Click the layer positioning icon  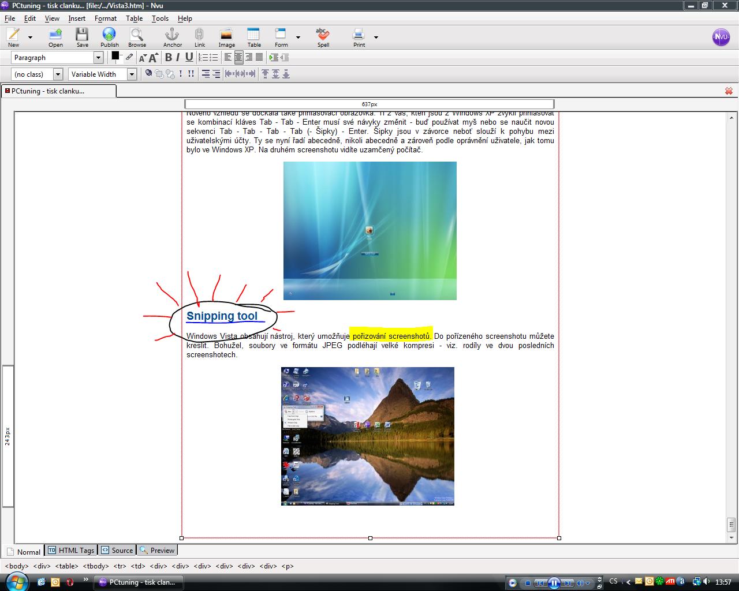pyautogui.click(x=149, y=74)
